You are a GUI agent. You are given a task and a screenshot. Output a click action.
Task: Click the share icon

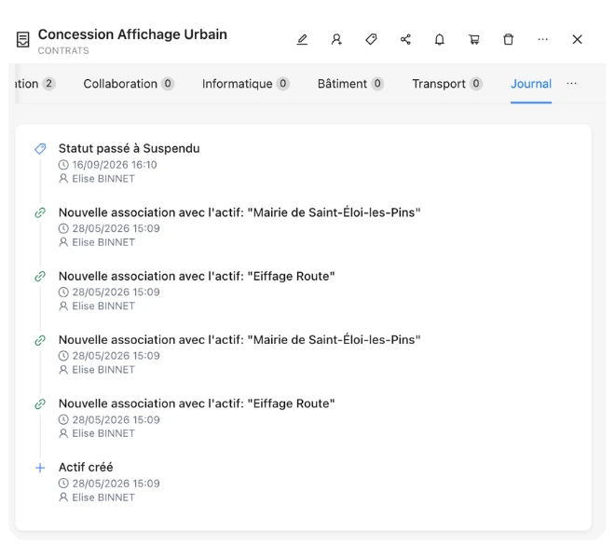pyautogui.click(x=405, y=40)
